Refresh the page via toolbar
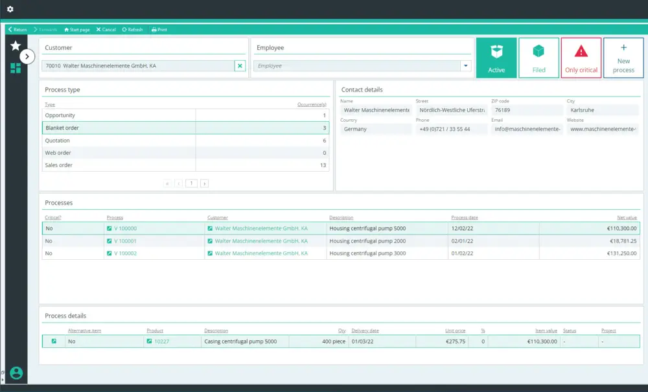Image resolution: width=648 pixels, height=392 pixels. (x=132, y=30)
